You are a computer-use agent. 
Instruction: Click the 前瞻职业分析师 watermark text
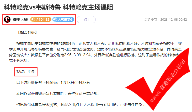click(x=172, y=75)
